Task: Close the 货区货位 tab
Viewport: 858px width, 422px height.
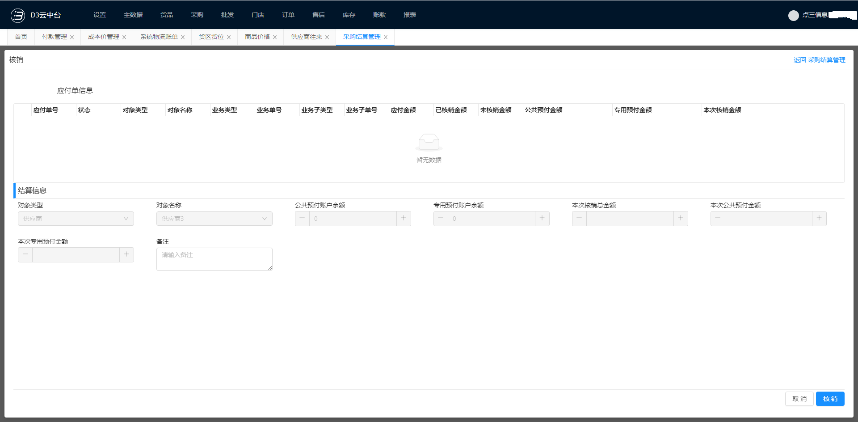Action: [x=229, y=37]
